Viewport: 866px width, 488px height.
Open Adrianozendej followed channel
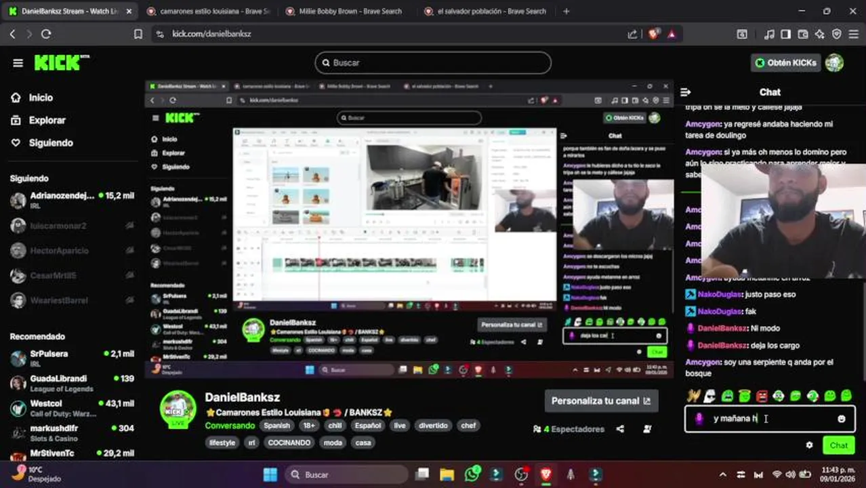click(72, 200)
